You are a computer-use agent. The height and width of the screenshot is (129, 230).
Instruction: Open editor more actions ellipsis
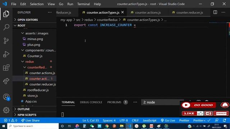click(223, 12)
